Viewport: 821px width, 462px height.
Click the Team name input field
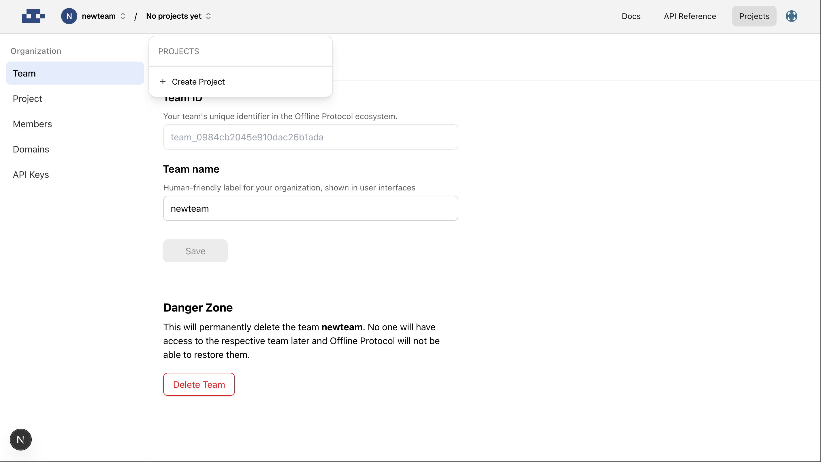pos(310,208)
